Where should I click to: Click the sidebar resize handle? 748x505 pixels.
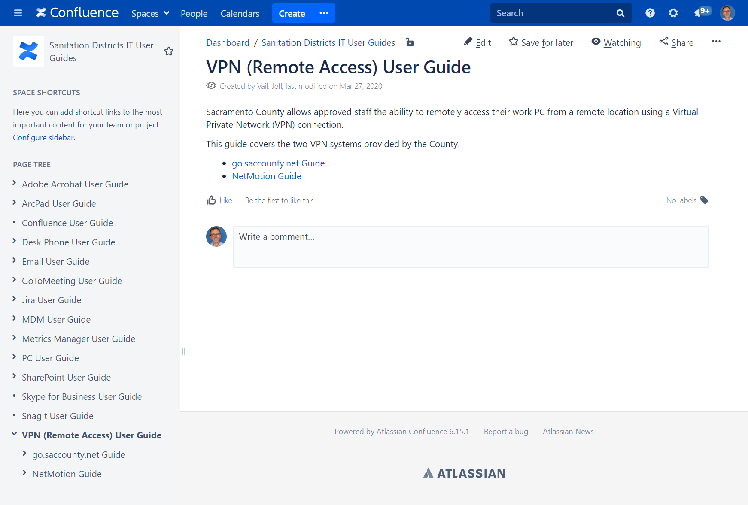tap(183, 351)
